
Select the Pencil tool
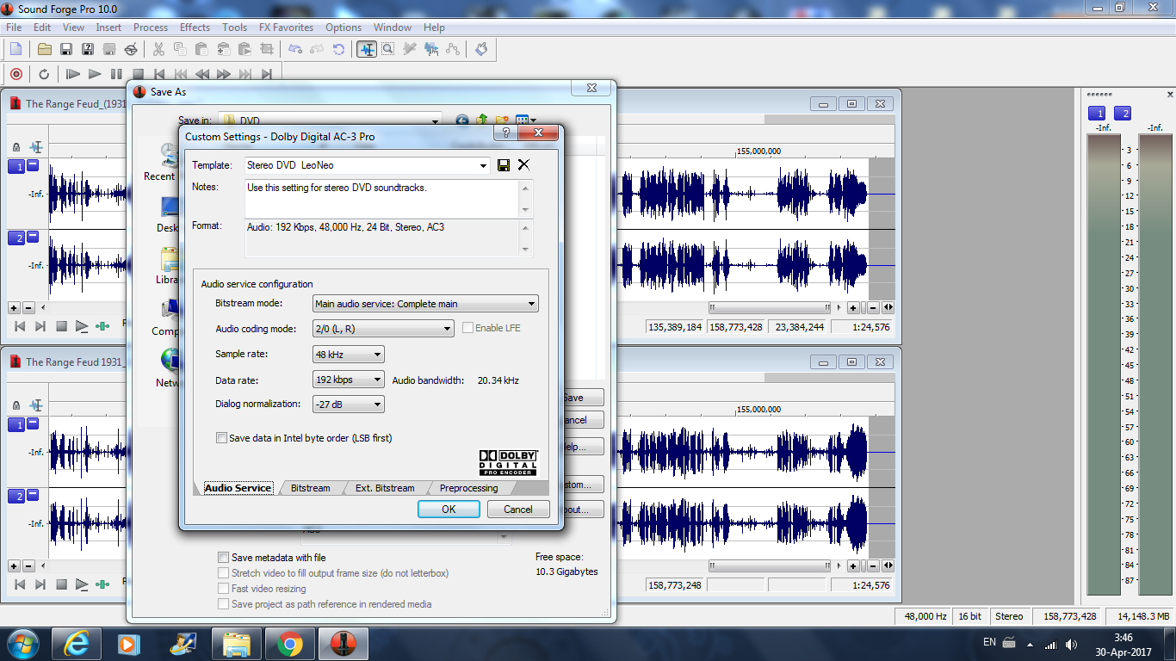point(410,49)
